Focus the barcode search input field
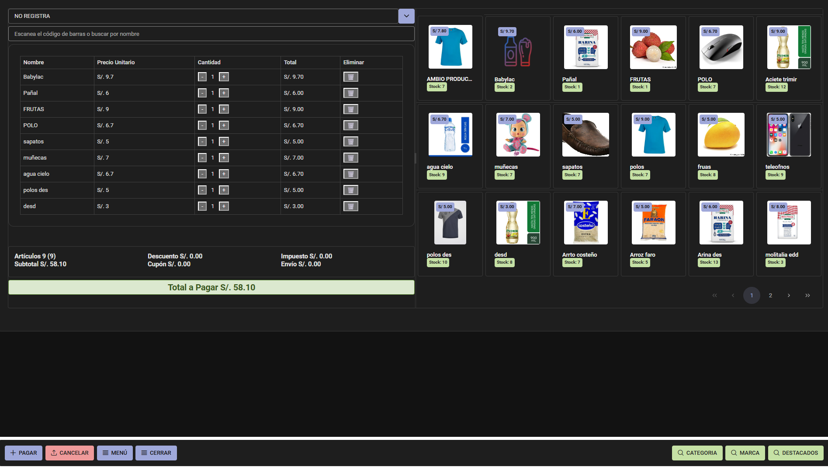 tap(211, 34)
